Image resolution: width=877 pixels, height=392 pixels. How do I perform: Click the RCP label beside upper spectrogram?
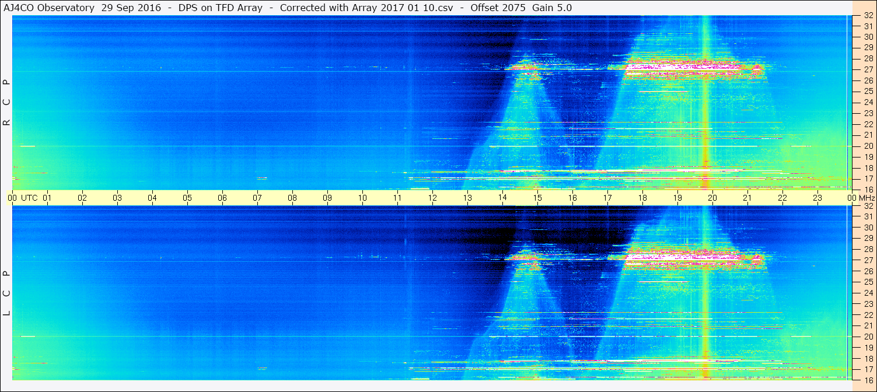click(x=6, y=103)
